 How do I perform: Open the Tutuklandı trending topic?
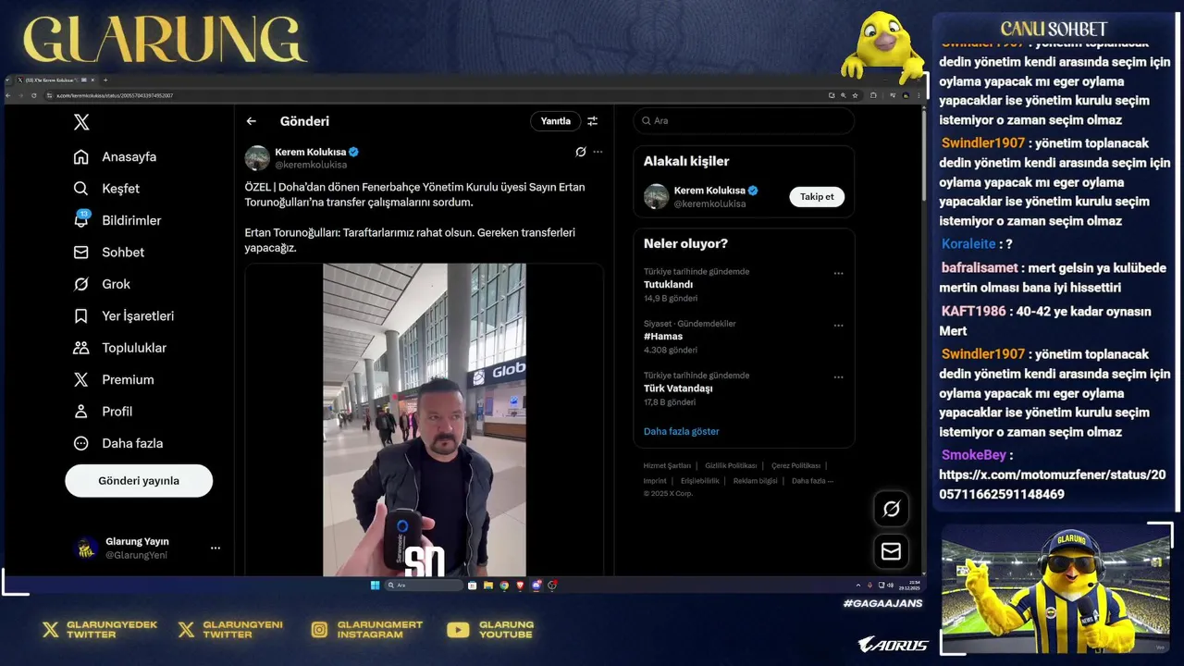668,285
